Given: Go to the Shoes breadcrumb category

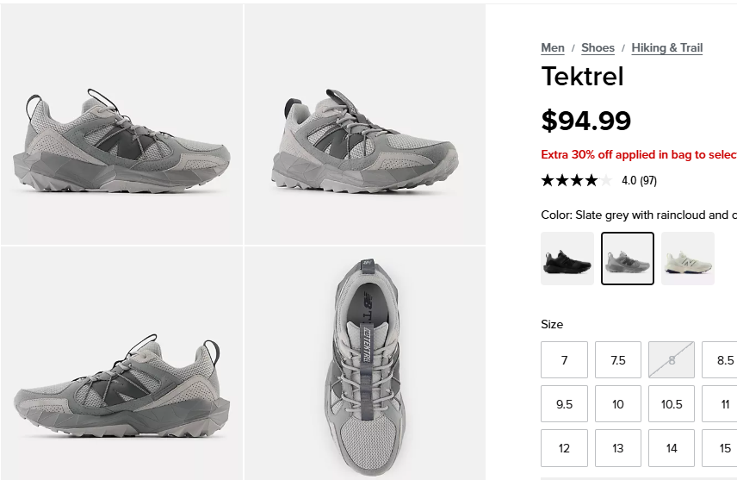Looking at the screenshot, I should 598,48.
